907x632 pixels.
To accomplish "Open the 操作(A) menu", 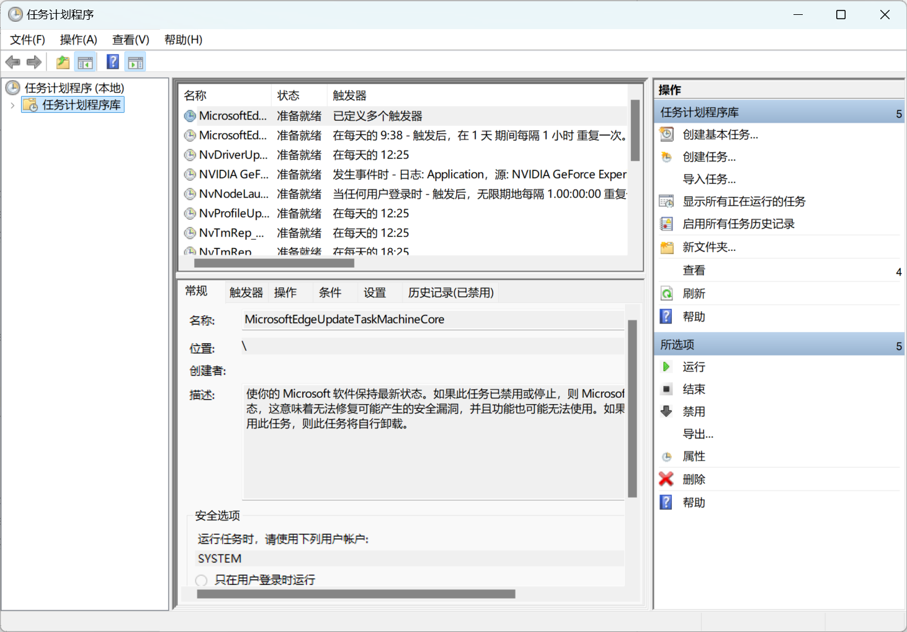I will pyautogui.click(x=78, y=40).
